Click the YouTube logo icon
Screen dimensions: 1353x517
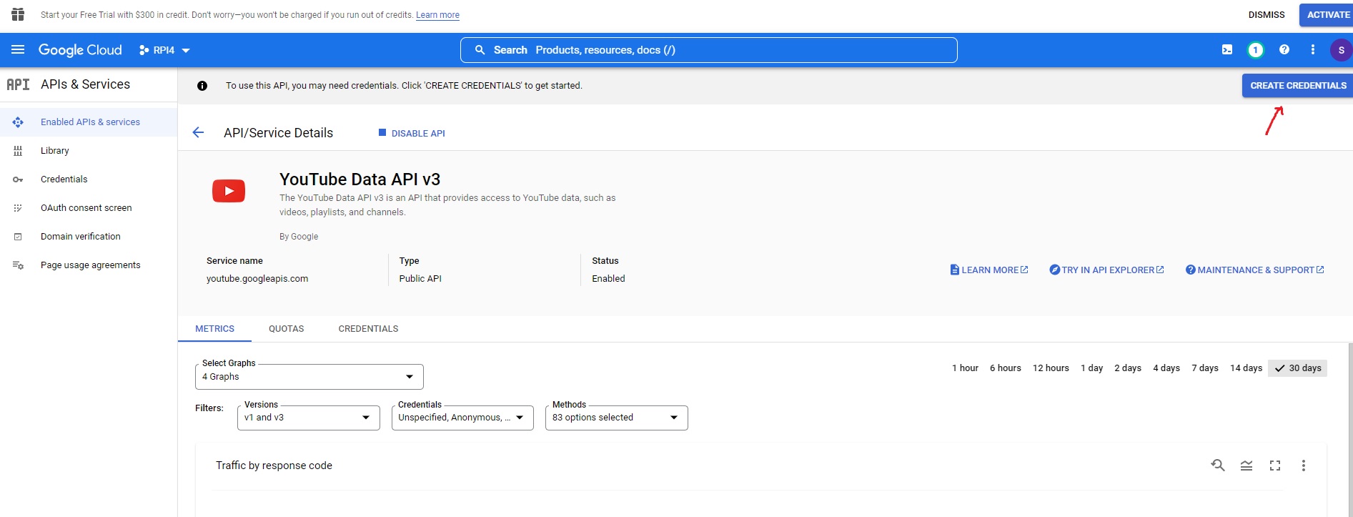click(229, 191)
